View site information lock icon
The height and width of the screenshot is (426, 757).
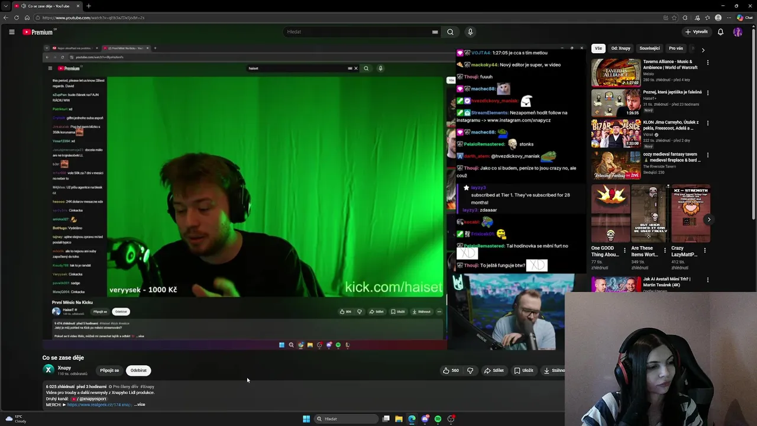click(37, 18)
